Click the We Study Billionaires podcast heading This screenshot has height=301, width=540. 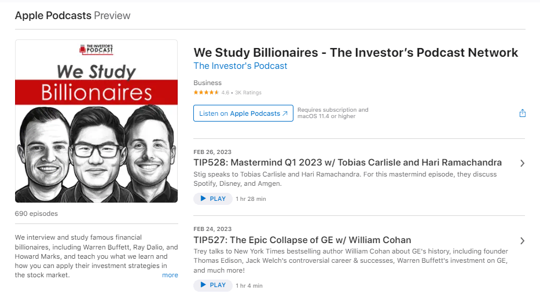pos(355,53)
